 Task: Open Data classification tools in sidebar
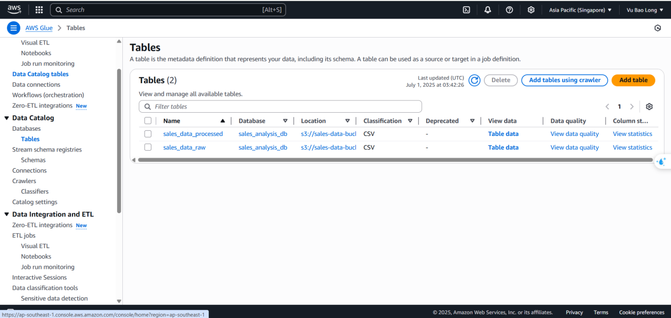pos(45,288)
